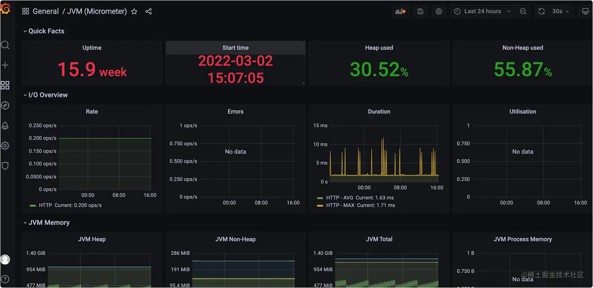
Task: Collapse the JVM Memory row
Action: 46,223
